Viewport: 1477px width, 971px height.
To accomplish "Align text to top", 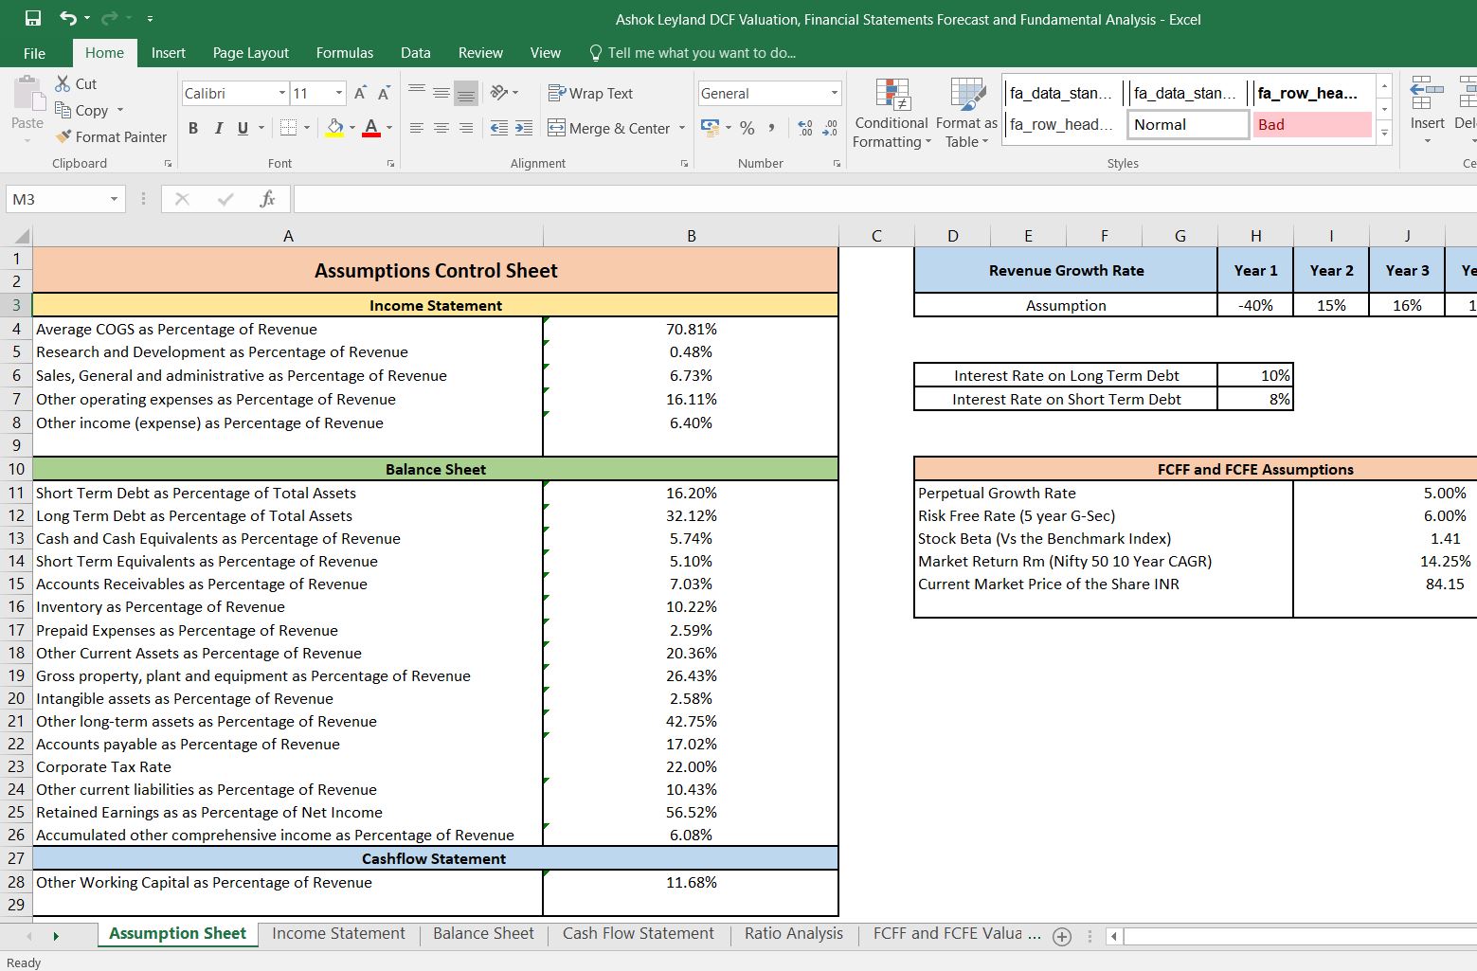I will point(417,92).
